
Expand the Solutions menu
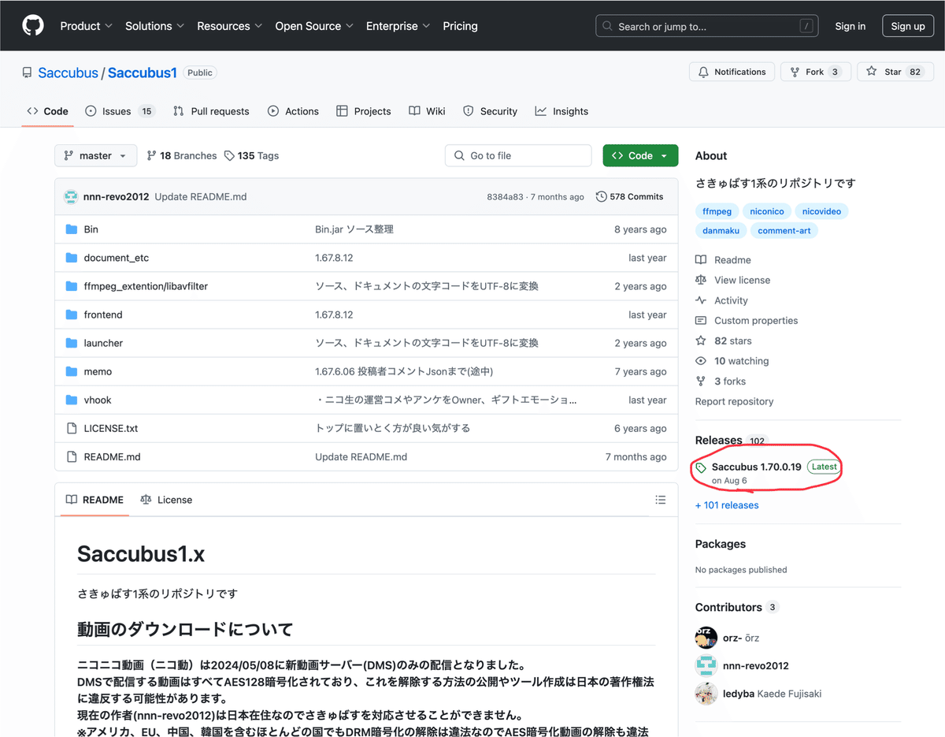[154, 26]
